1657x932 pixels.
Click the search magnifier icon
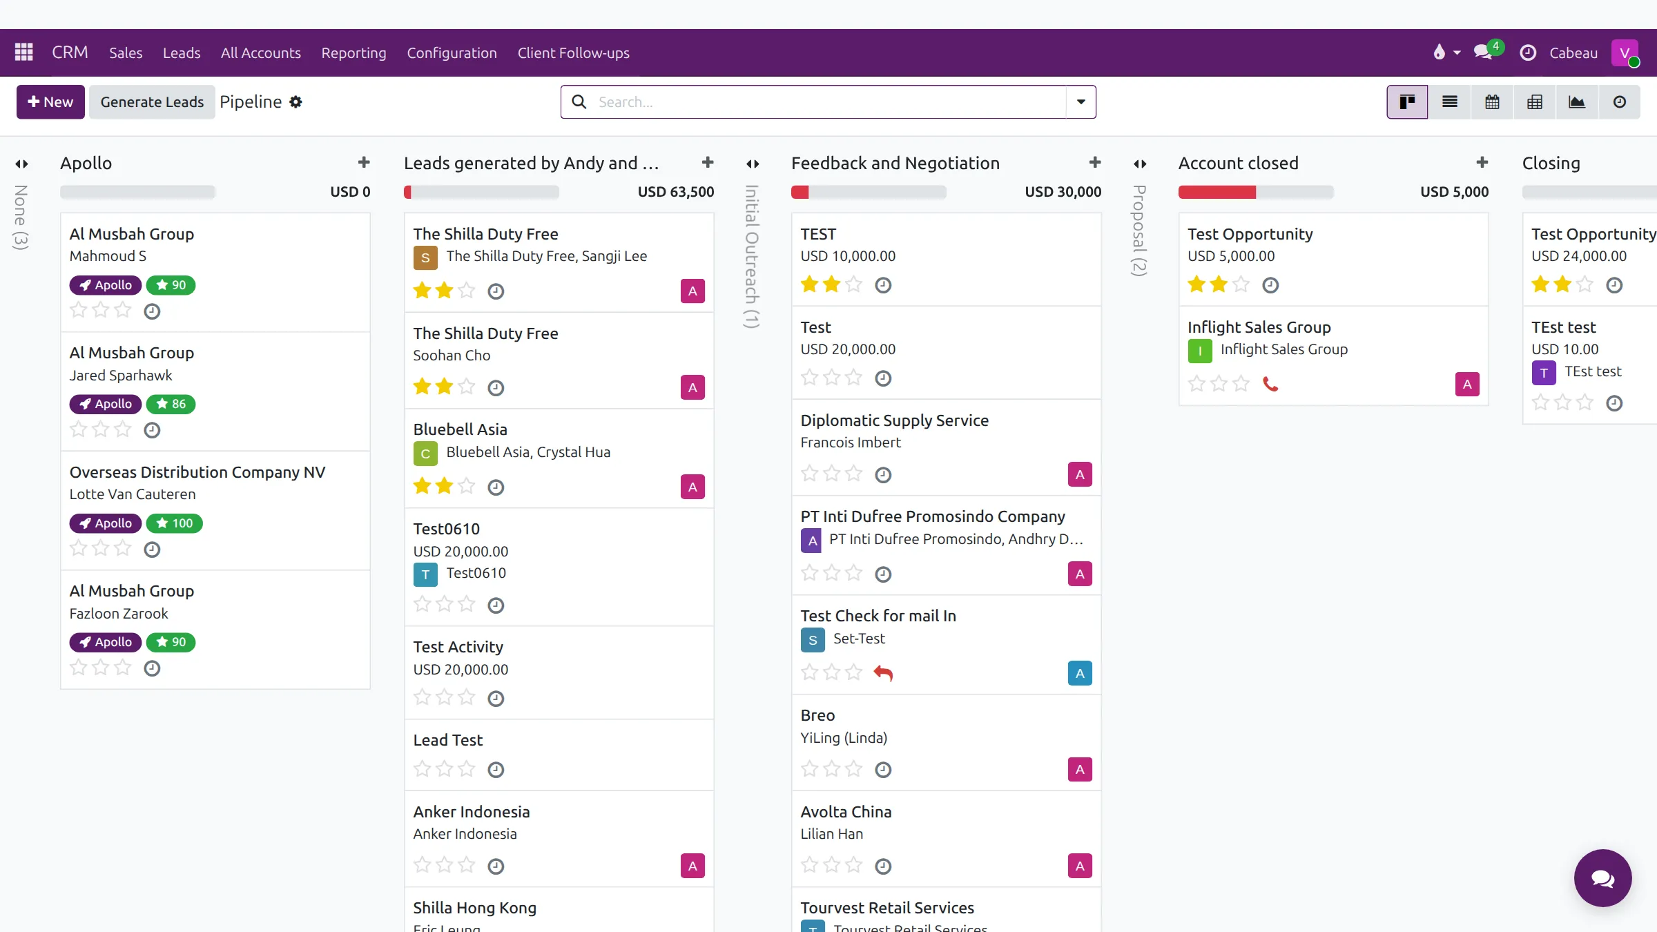click(x=579, y=102)
